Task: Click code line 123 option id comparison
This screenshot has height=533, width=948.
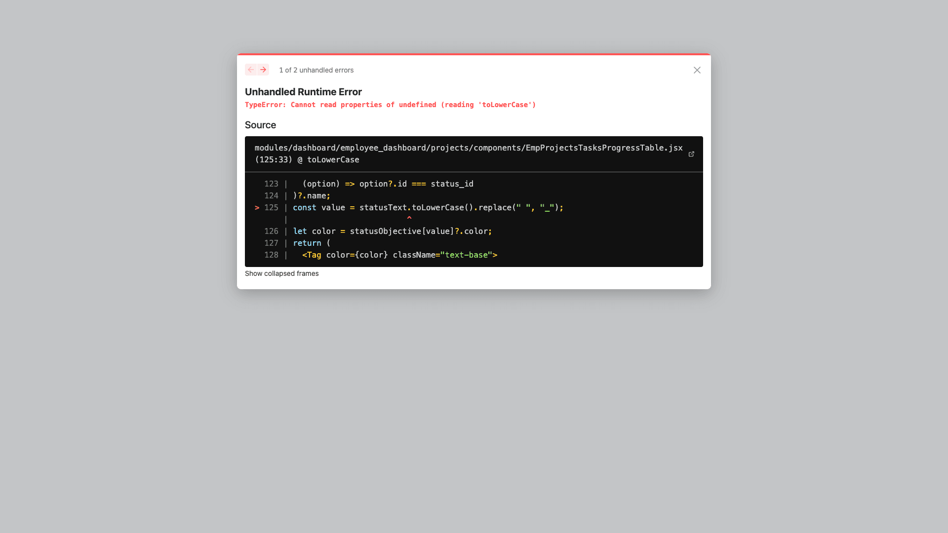Action: 388,184
